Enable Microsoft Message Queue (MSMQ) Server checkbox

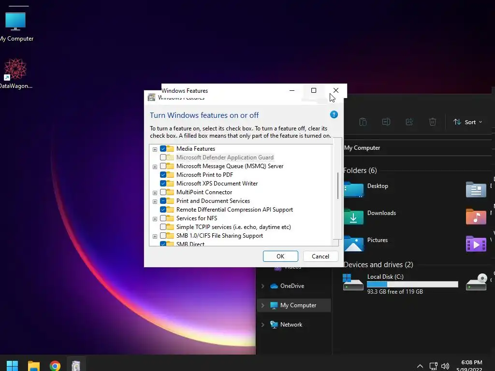pyautogui.click(x=163, y=166)
